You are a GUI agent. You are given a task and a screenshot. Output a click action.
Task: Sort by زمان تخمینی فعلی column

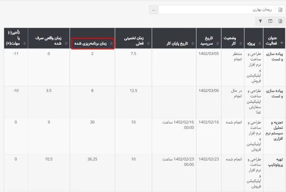[x=133, y=38]
